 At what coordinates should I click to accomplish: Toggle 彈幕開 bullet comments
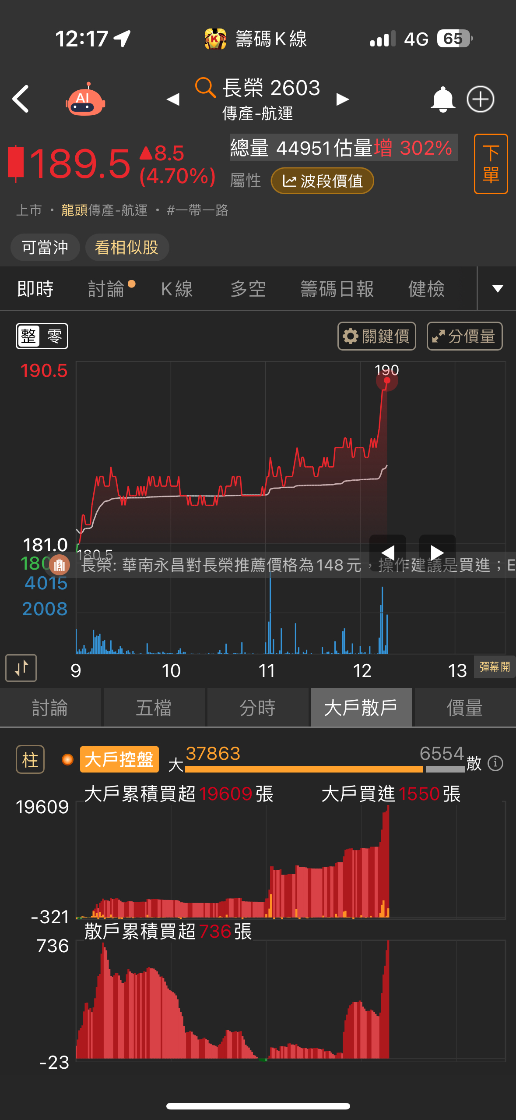click(495, 667)
